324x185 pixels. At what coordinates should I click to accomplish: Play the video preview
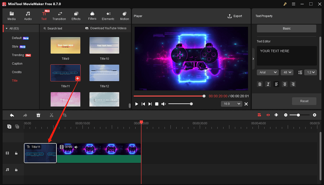(136, 104)
